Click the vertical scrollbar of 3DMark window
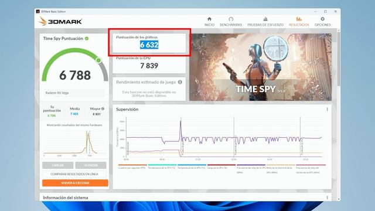This screenshot has width=375, height=211. click(x=339, y=59)
